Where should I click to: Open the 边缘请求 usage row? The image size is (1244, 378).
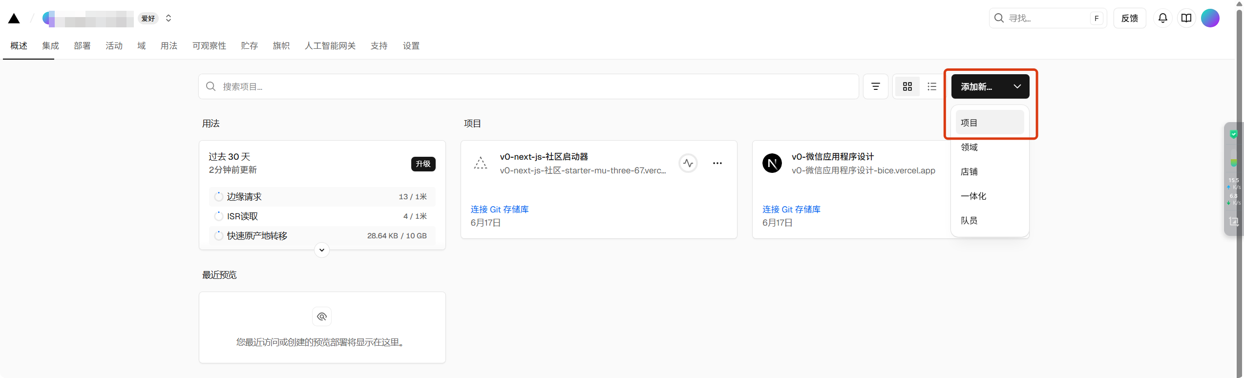pos(322,197)
